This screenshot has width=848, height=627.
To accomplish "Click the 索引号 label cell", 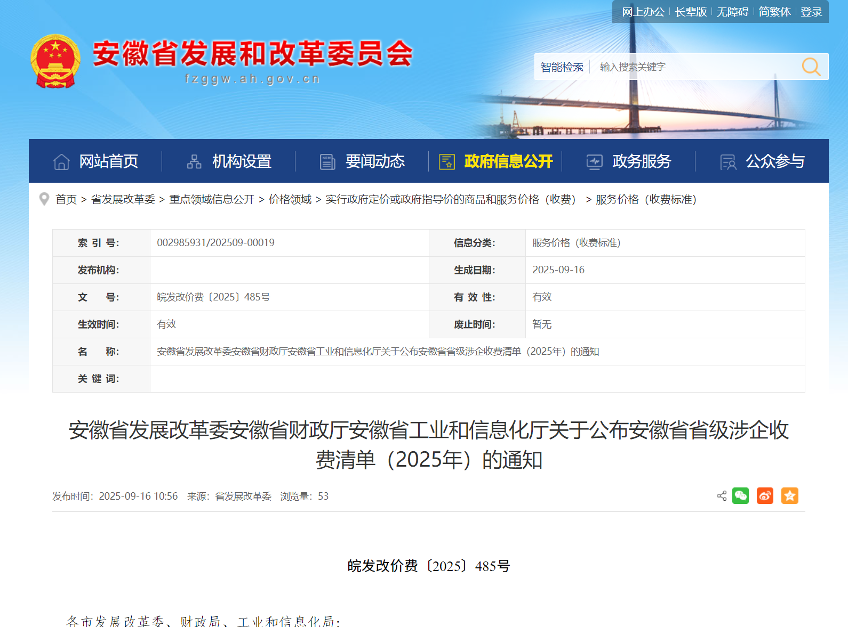I will pyautogui.click(x=101, y=243).
